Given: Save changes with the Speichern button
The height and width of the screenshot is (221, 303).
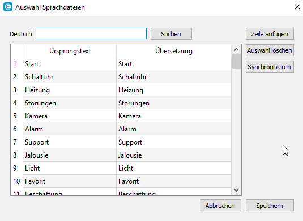Looking at the screenshot, I should pyautogui.click(x=270, y=206).
